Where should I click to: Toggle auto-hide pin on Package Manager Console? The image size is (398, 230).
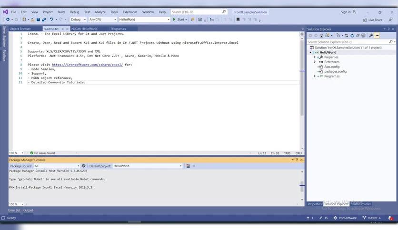296,160
